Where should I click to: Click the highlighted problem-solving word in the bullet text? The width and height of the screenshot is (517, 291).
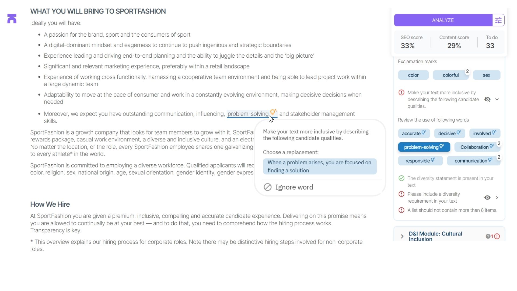click(248, 114)
